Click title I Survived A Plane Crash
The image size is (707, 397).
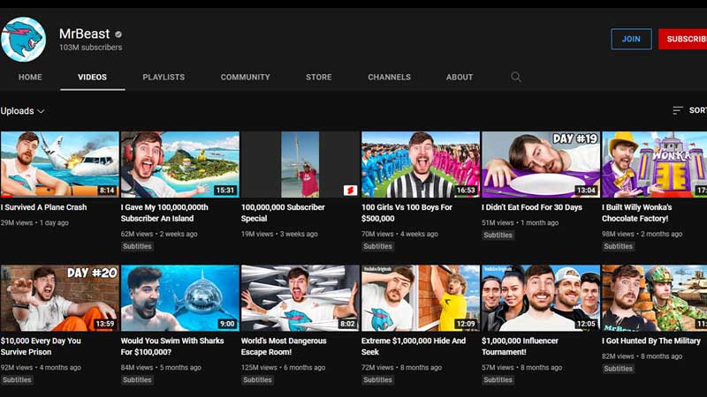click(43, 207)
